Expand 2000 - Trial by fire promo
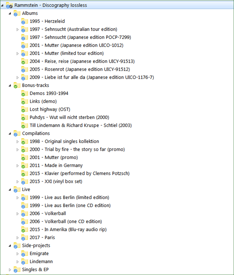 tap(17, 150)
